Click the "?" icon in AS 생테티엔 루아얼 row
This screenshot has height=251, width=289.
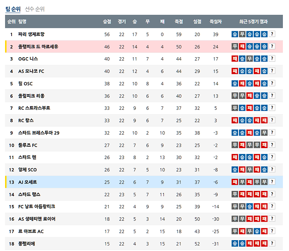(x=272, y=219)
